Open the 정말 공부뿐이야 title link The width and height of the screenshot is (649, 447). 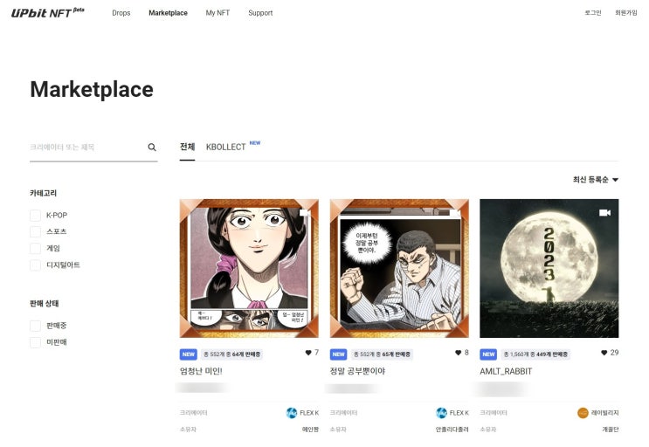[x=357, y=371]
